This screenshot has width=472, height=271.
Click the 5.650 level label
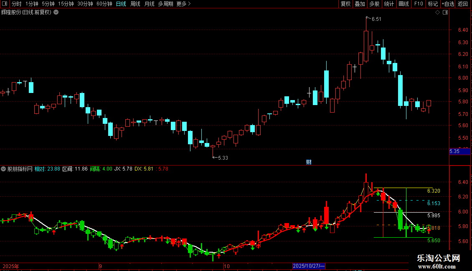tap(434, 240)
